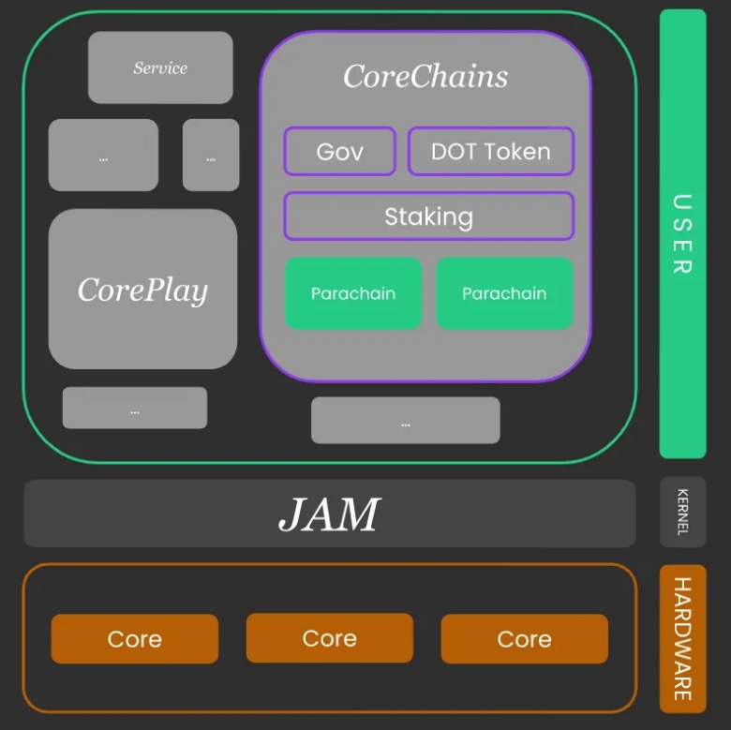The image size is (731, 730).
Task: Click the CorePlay block
Action: pyautogui.click(x=142, y=289)
